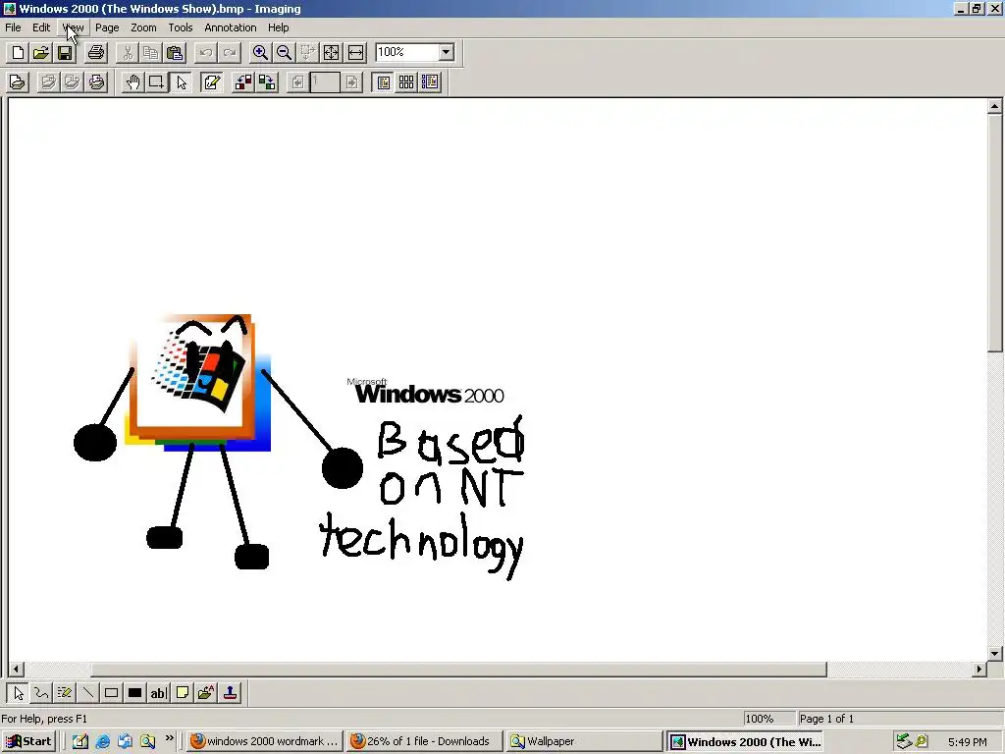Click the 5:49 PM system clock
Screen dimensions: 1005x754
click(967, 742)
